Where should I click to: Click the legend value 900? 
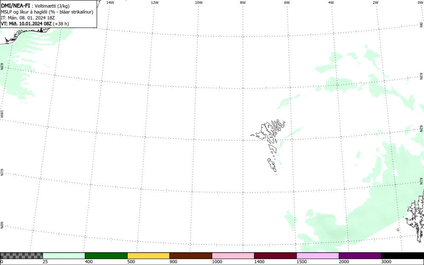tap(173, 262)
